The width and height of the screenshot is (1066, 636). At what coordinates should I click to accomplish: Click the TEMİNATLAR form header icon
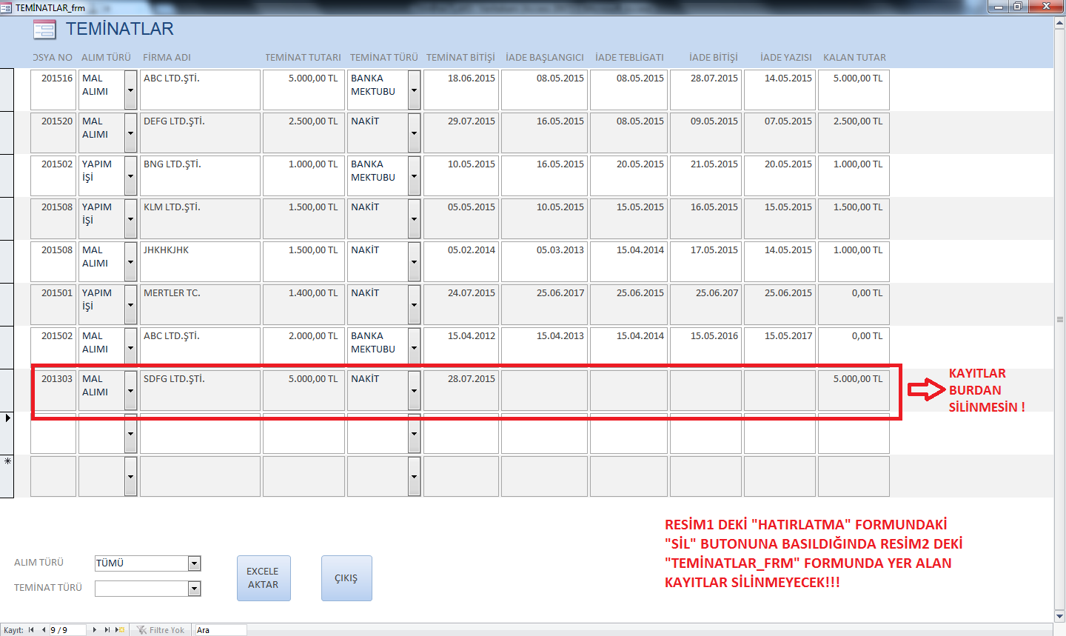(44, 30)
